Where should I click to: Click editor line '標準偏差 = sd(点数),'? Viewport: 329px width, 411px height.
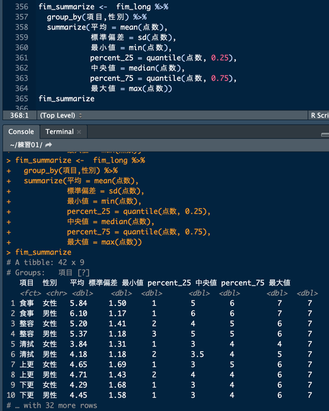(x=134, y=38)
